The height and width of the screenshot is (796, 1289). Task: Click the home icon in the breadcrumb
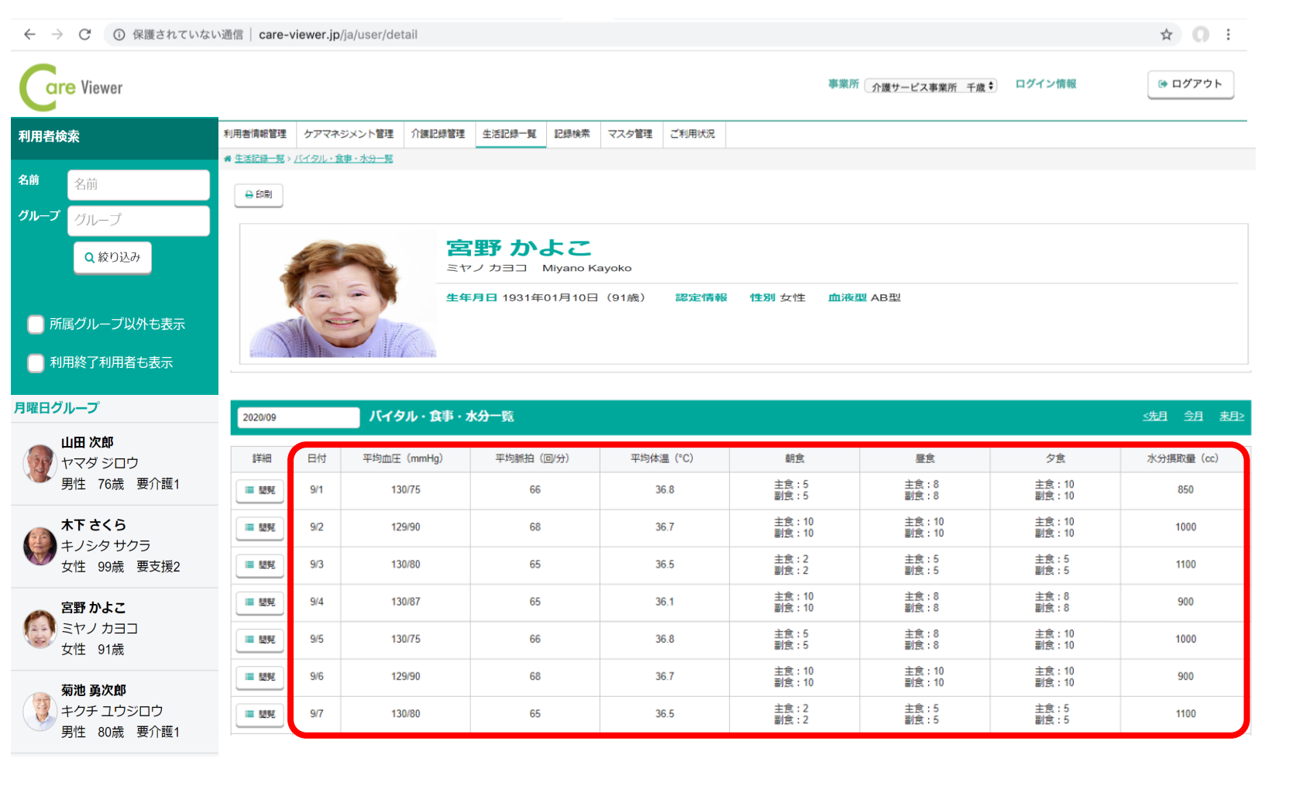pos(228,159)
